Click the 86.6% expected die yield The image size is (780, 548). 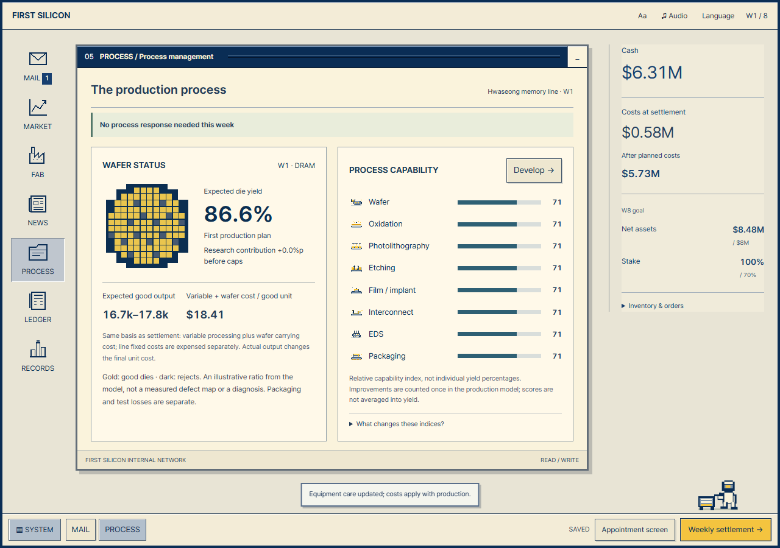tap(238, 214)
